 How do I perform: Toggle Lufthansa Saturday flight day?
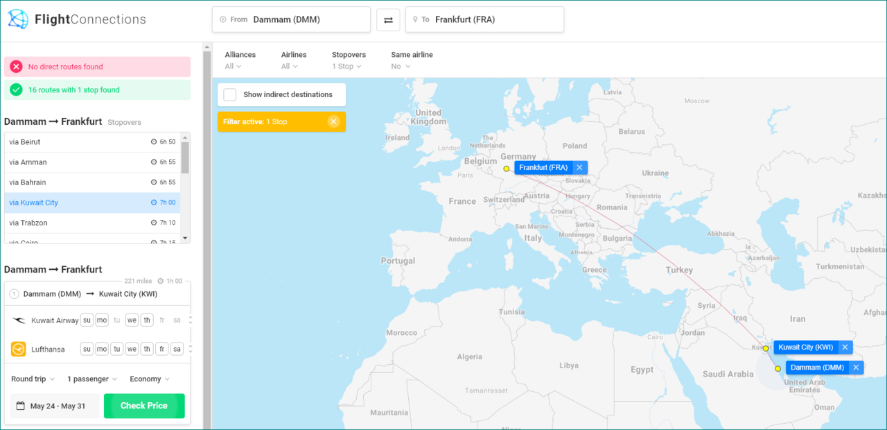click(x=177, y=350)
